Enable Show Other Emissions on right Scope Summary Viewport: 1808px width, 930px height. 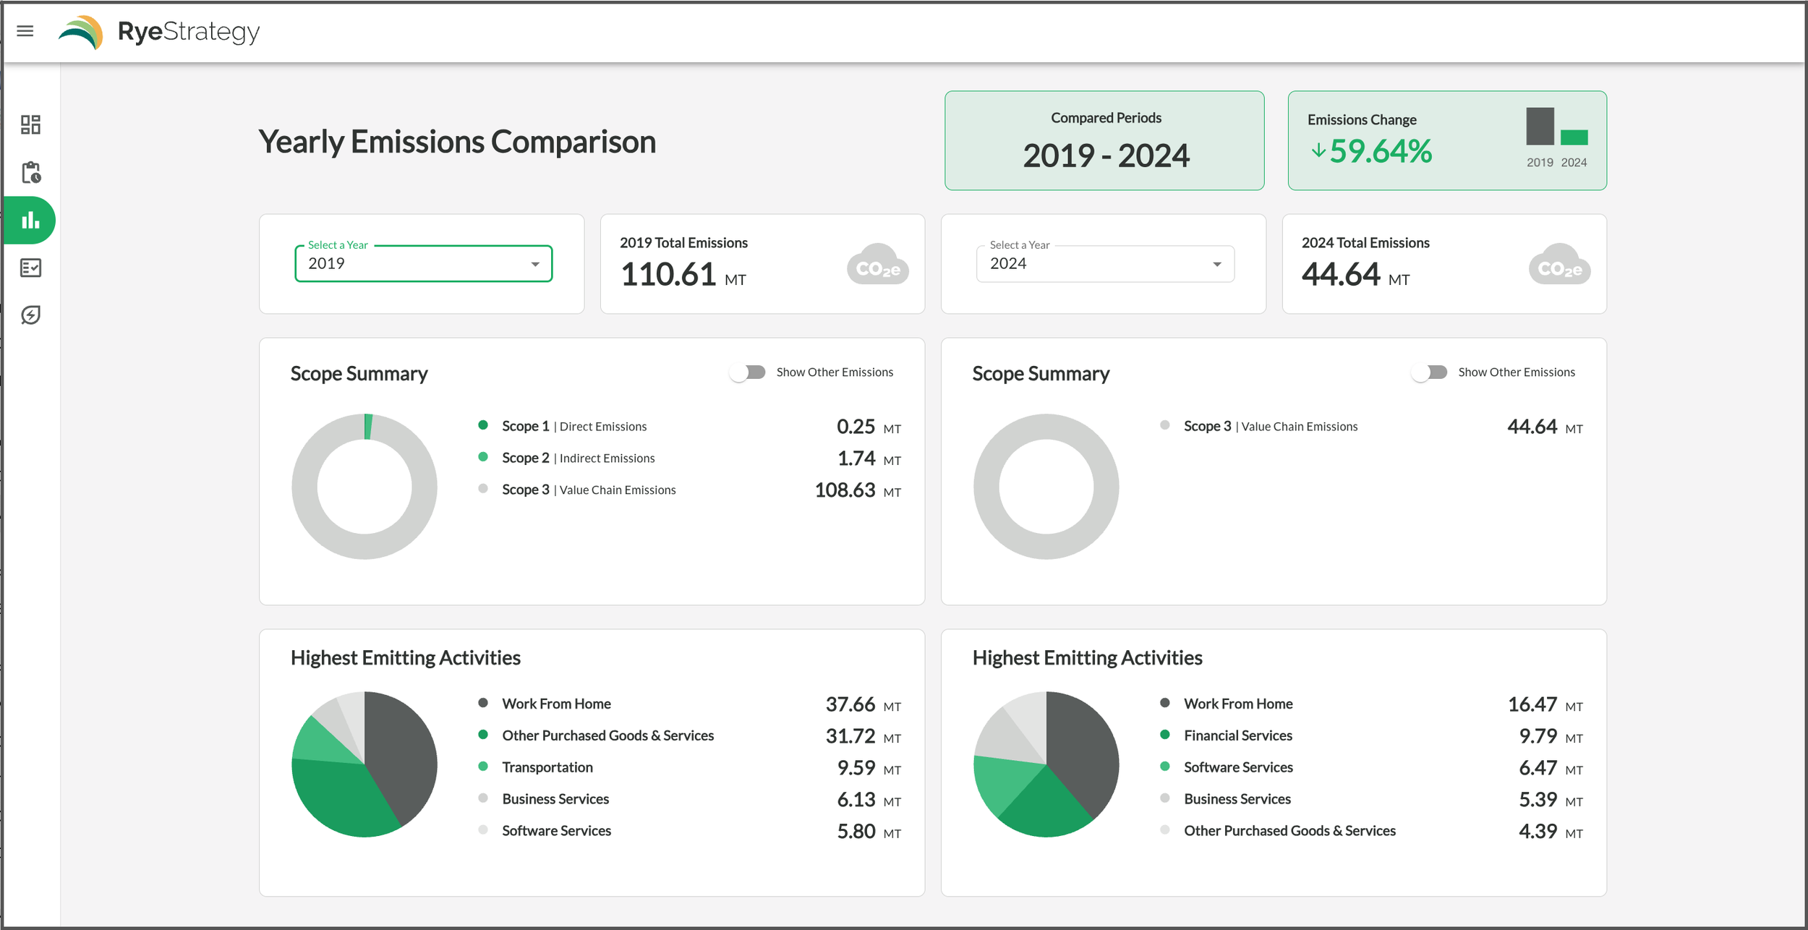1430,372
